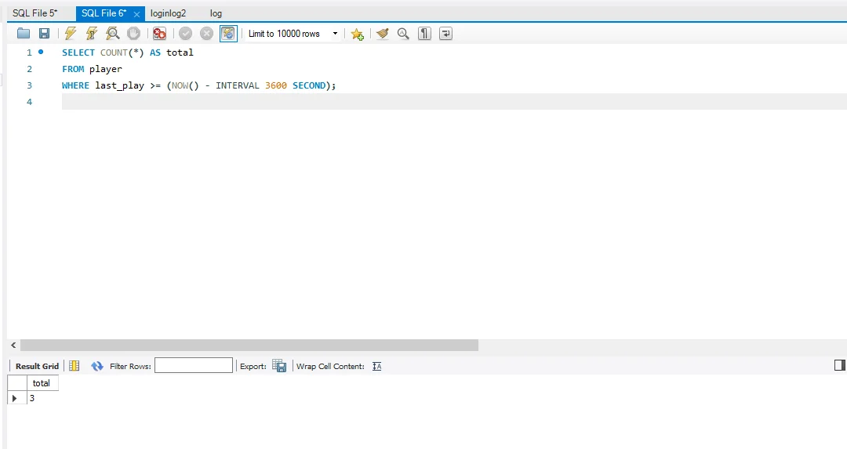847x449 pixels.
Task: Switch to the SQL File 5 tab
Action: pyautogui.click(x=35, y=13)
